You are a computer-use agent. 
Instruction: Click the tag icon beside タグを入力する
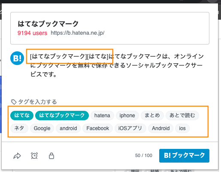[14, 102]
